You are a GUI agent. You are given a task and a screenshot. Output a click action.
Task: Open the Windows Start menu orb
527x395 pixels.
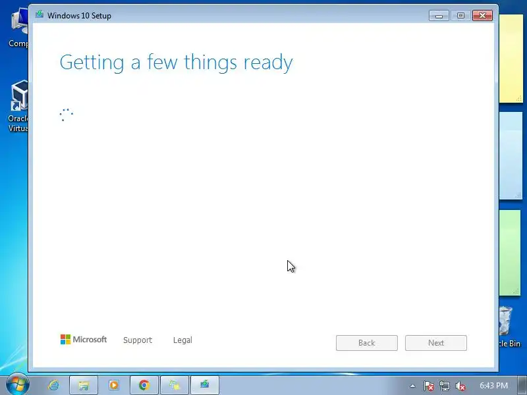tap(17, 384)
